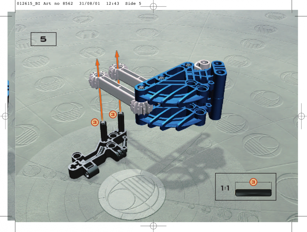Click the "Side 5" header text
This screenshot has height=232, width=307.
pyautogui.click(x=133, y=4)
